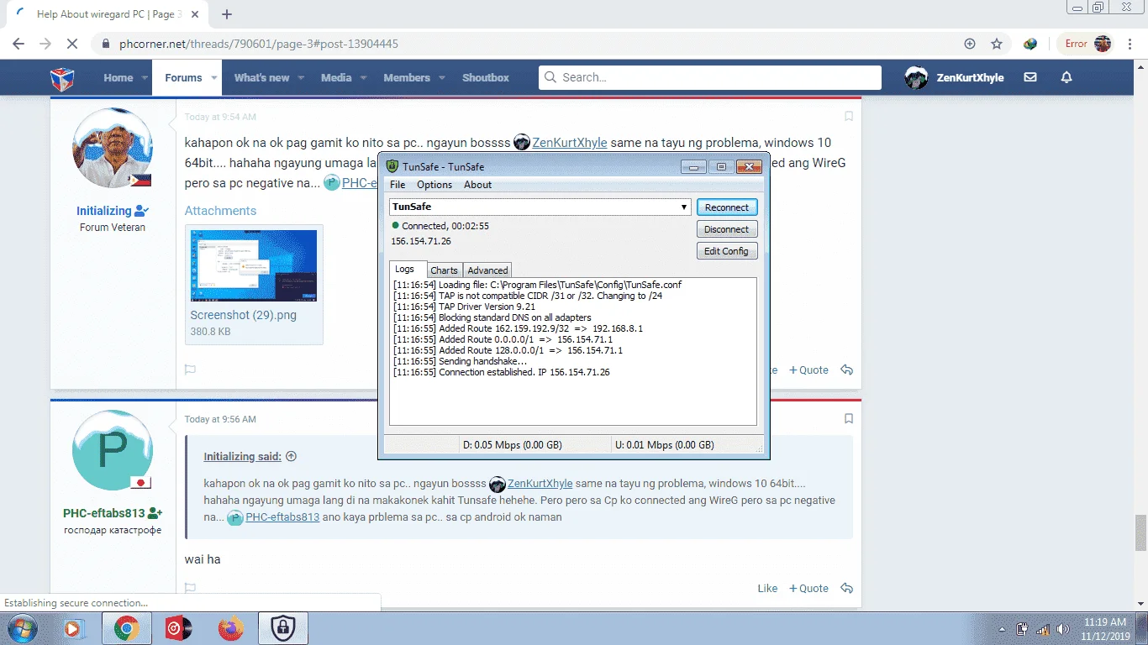Open TunSafe shield icon in taskbar

282,628
